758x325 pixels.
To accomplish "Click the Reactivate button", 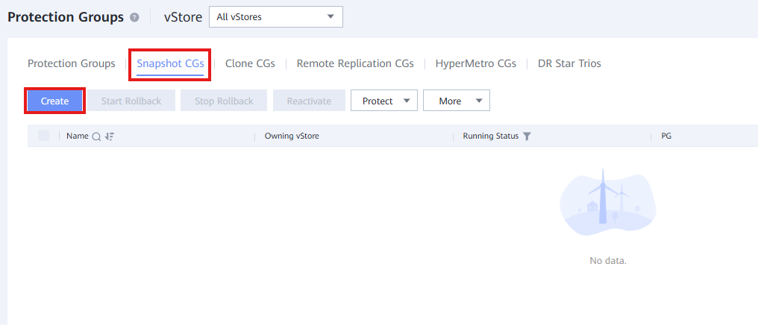I will click(309, 101).
